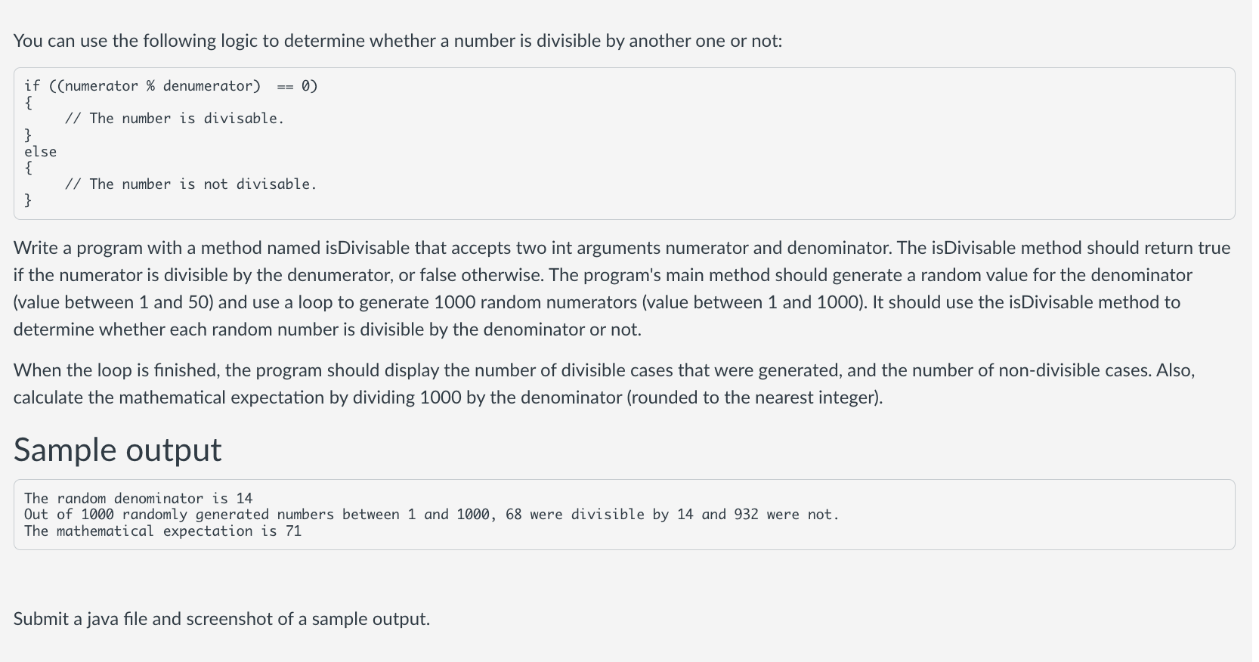Click the "// The number is divisable." comment
The width and height of the screenshot is (1259, 662).
(175, 119)
